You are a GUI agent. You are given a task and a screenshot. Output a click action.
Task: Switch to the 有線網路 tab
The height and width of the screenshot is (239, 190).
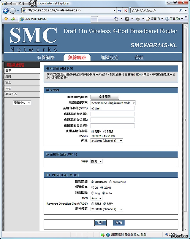[x=46, y=57]
